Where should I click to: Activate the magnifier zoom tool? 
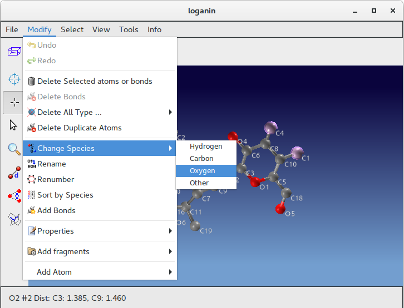[14, 149]
